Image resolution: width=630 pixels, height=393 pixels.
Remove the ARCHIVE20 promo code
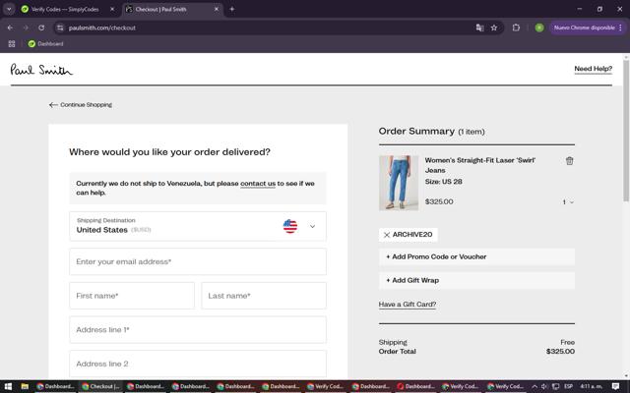[387, 235]
